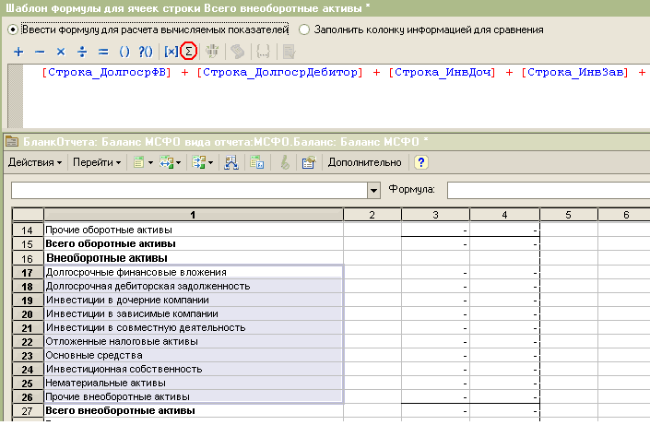Click row header 27
Viewport: 650px width, 425px height.
tap(28, 410)
